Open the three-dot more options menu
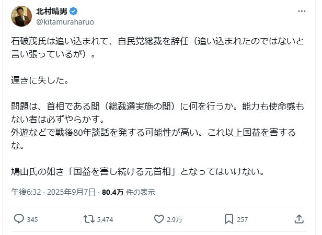The width and height of the screenshot is (322, 235). tap(302, 11)
